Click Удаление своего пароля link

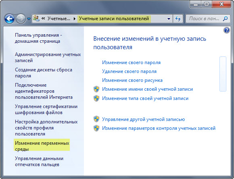(129, 71)
